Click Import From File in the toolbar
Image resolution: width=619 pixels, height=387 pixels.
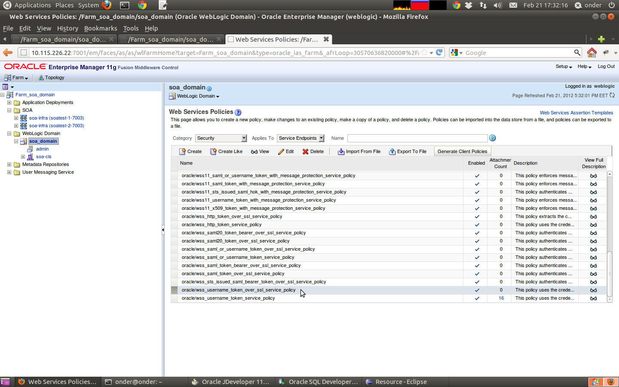point(359,151)
